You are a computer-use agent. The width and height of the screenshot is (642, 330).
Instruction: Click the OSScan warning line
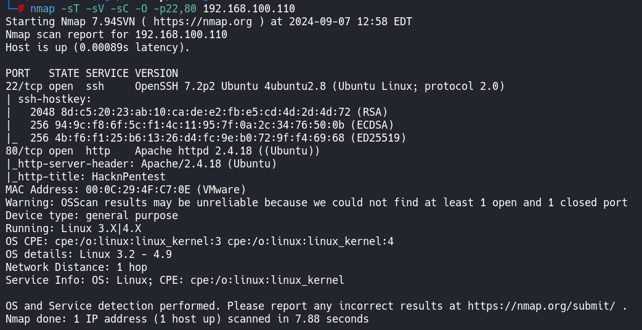[x=316, y=203]
